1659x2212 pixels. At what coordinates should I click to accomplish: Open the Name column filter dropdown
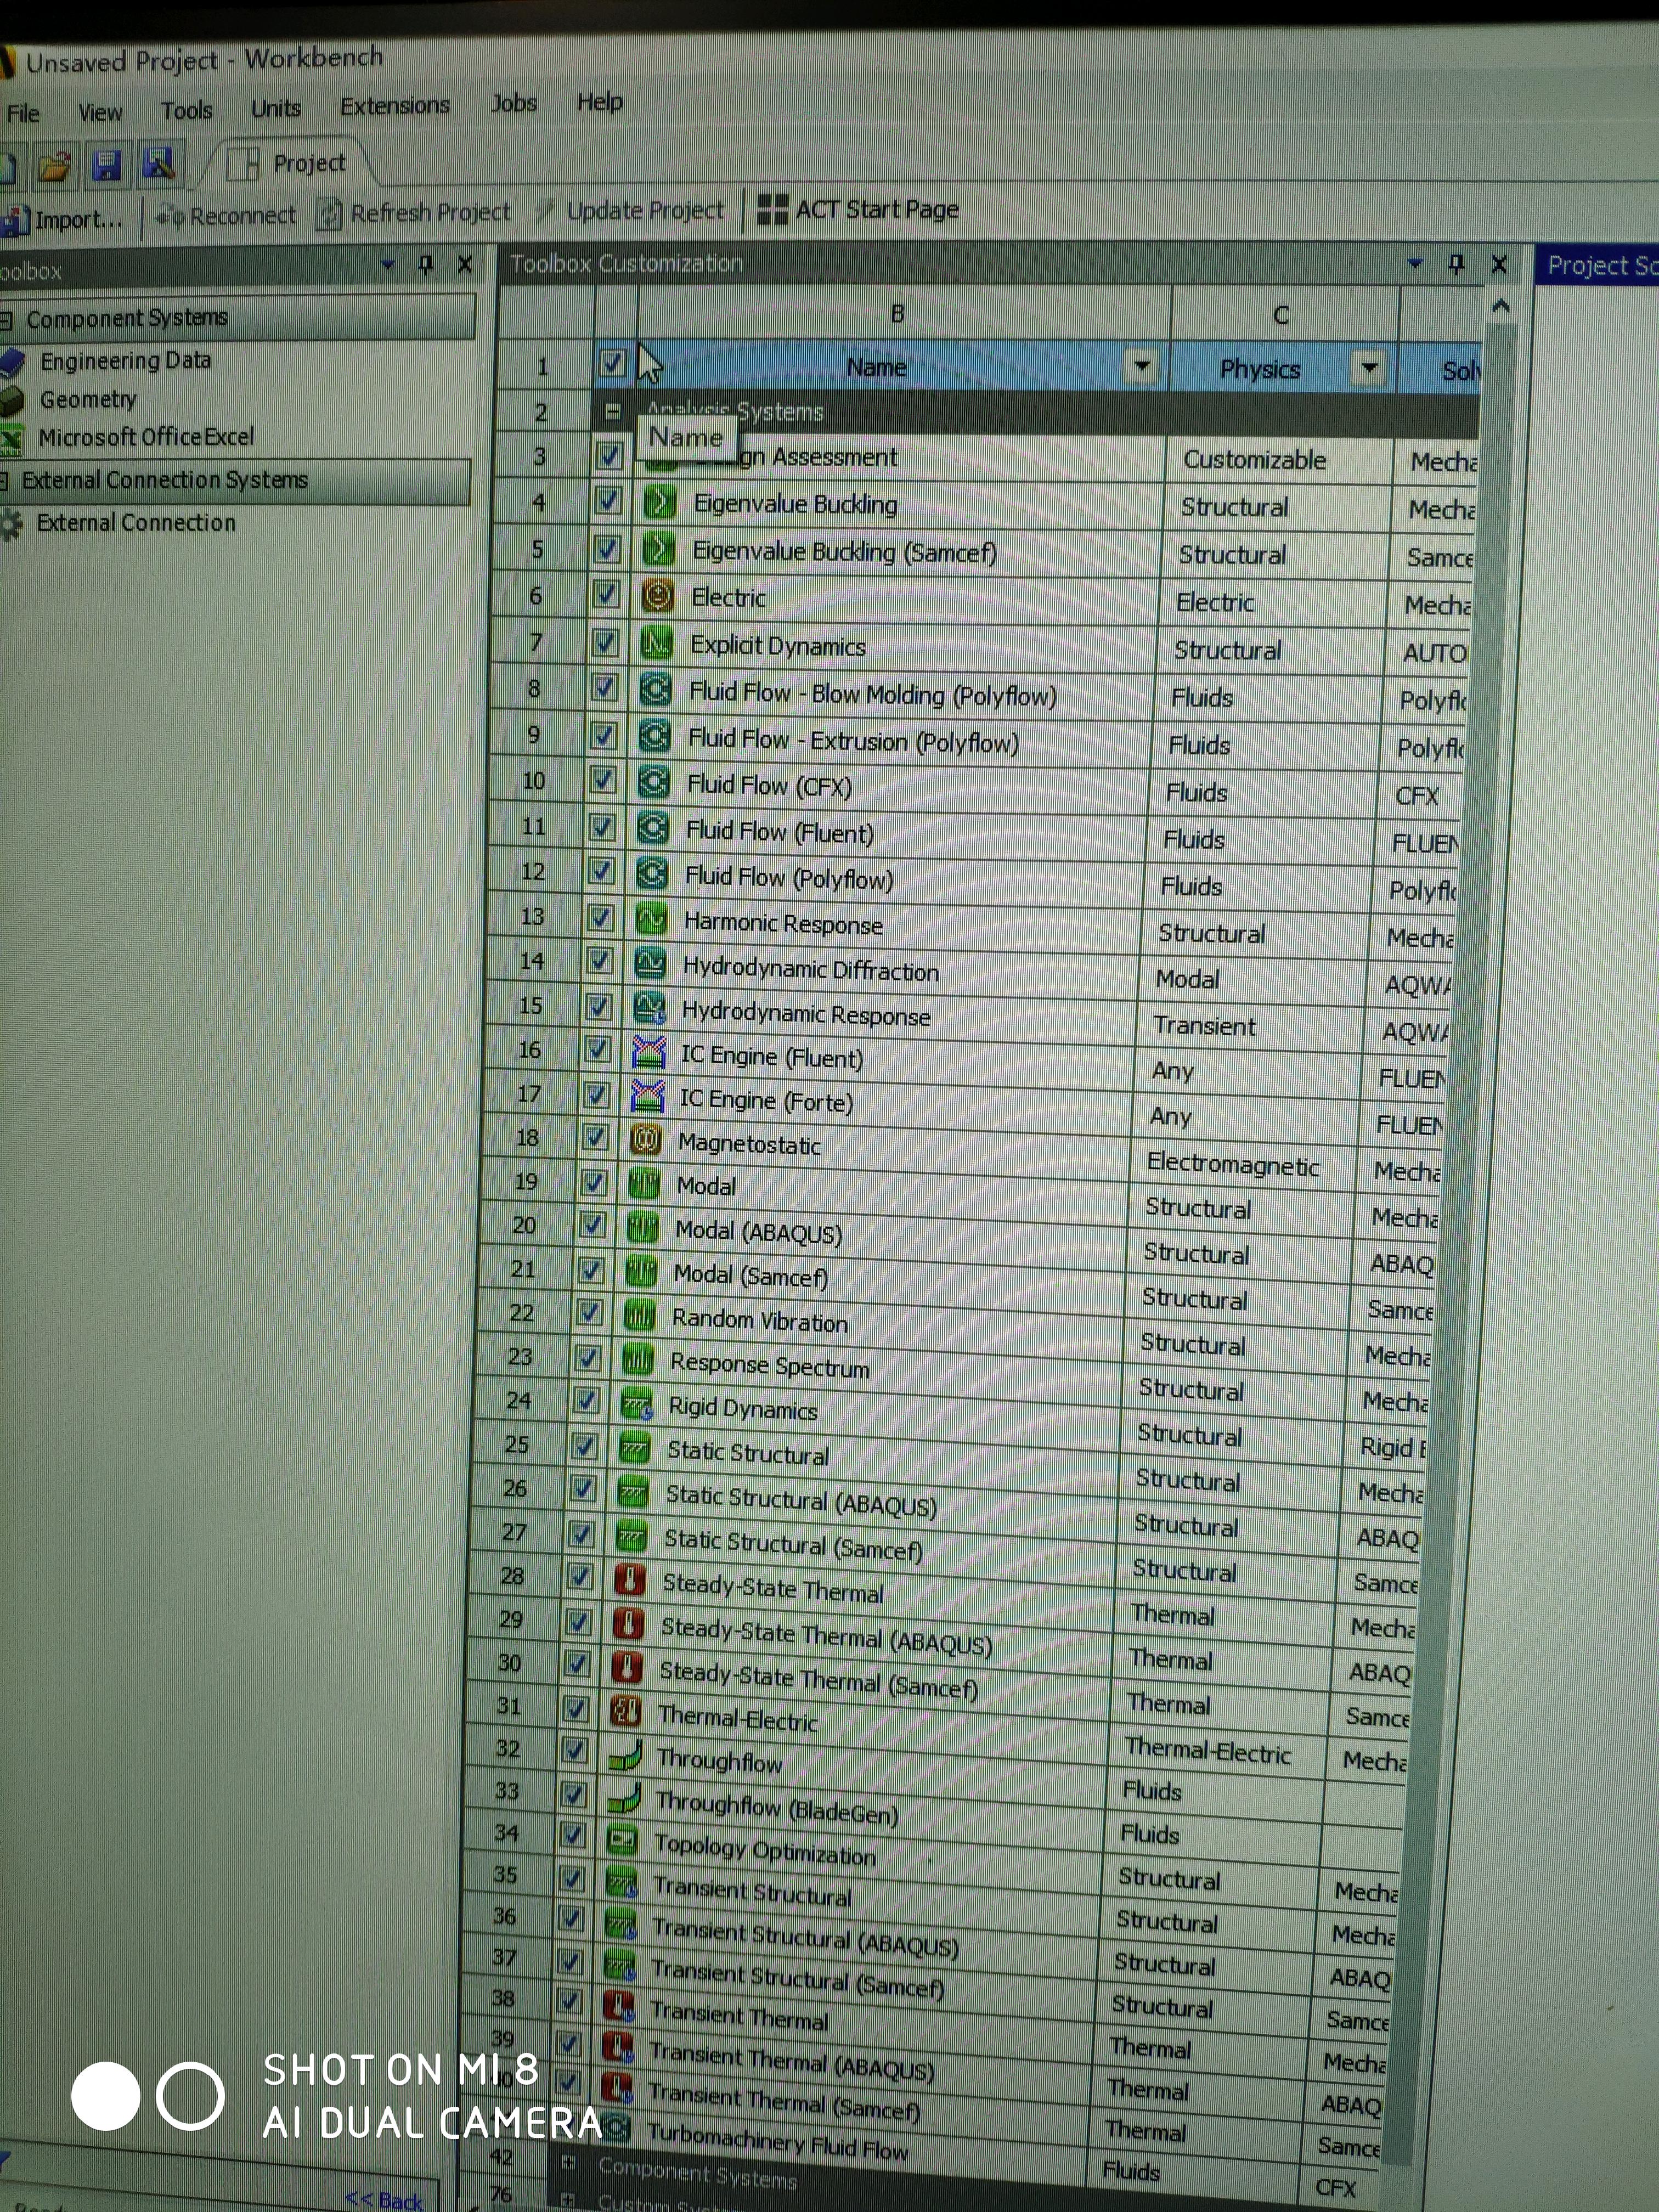[1141, 367]
